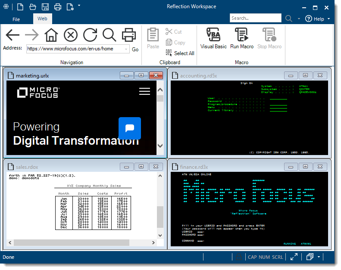Open the File menu tab

coord(16,19)
